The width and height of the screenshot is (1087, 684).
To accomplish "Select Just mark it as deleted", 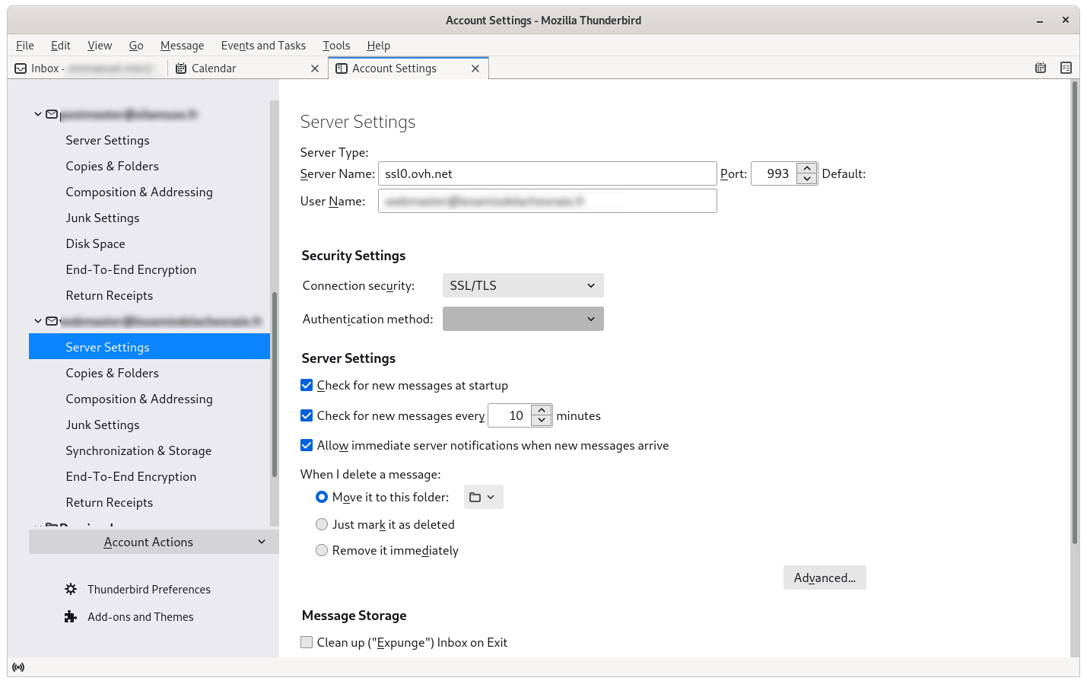I will 322,524.
